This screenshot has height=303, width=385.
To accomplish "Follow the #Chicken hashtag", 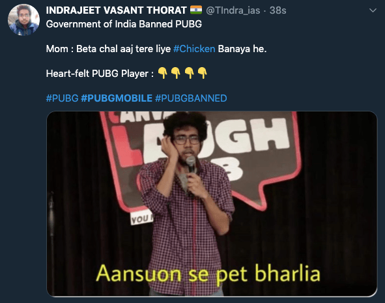I will pos(194,49).
